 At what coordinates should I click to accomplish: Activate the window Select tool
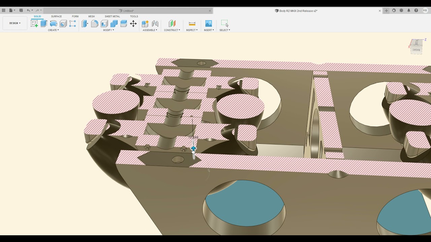[x=225, y=23]
